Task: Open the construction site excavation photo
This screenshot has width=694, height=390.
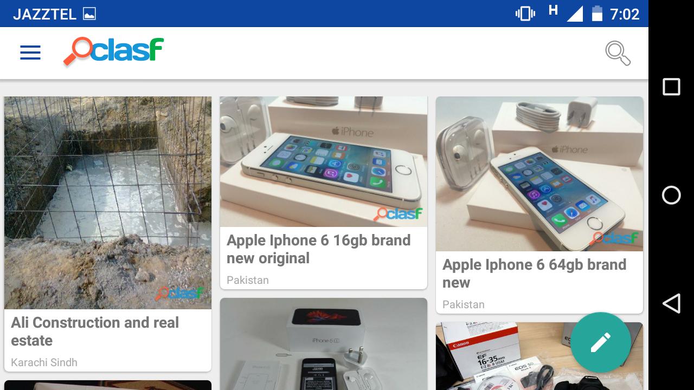Action: 108,203
